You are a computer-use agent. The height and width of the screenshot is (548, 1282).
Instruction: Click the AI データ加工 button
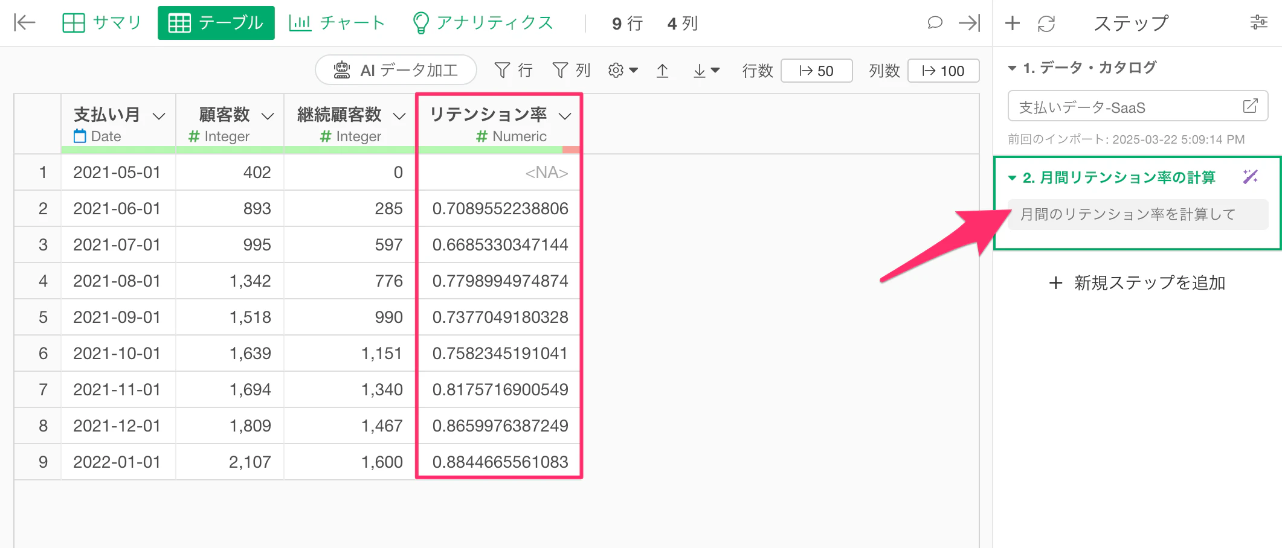(x=396, y=71)
